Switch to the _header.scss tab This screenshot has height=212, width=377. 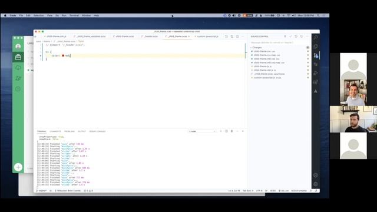tap(150, 37)
